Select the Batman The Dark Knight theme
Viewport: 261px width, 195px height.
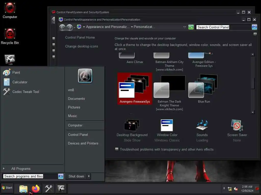[169, 93]
